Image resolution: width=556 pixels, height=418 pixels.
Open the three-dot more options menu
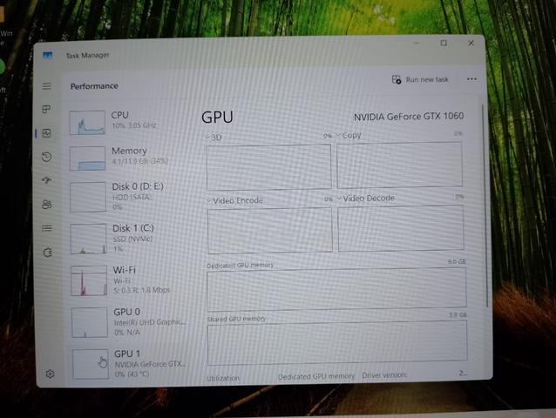tap(471, 79)
